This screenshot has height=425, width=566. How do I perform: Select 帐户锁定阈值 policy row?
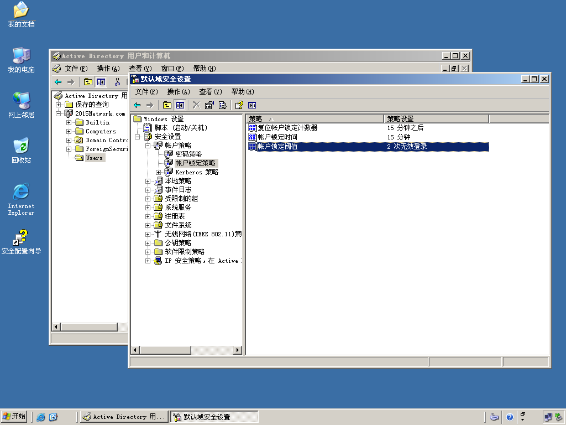pyautogui.click(x=368, y=147)
